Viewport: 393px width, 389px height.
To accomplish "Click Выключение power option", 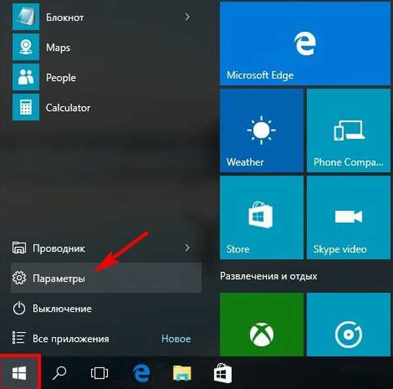I will [62, 308].
